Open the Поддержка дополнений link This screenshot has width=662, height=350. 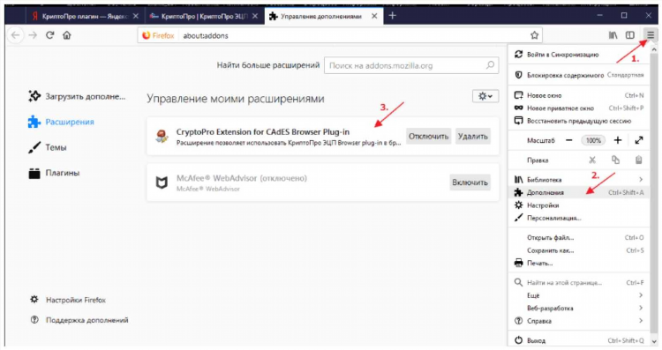click(87, 320)
